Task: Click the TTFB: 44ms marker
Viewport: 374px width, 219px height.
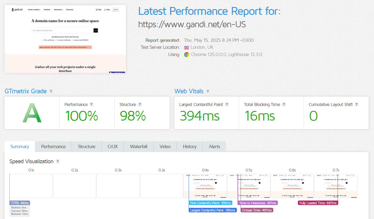Action: click(20, 203)
